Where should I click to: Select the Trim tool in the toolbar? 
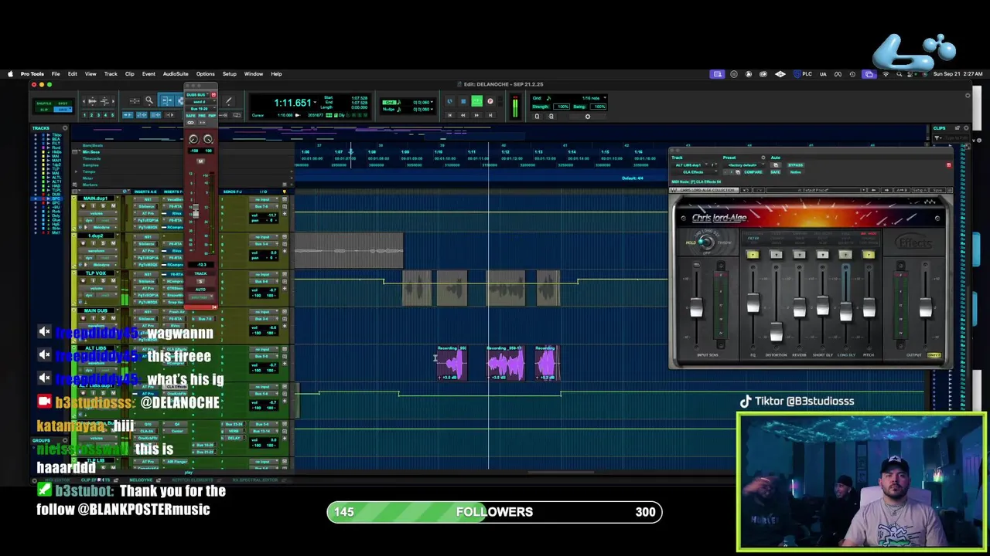pyautogui.click(x=166, y=100)
